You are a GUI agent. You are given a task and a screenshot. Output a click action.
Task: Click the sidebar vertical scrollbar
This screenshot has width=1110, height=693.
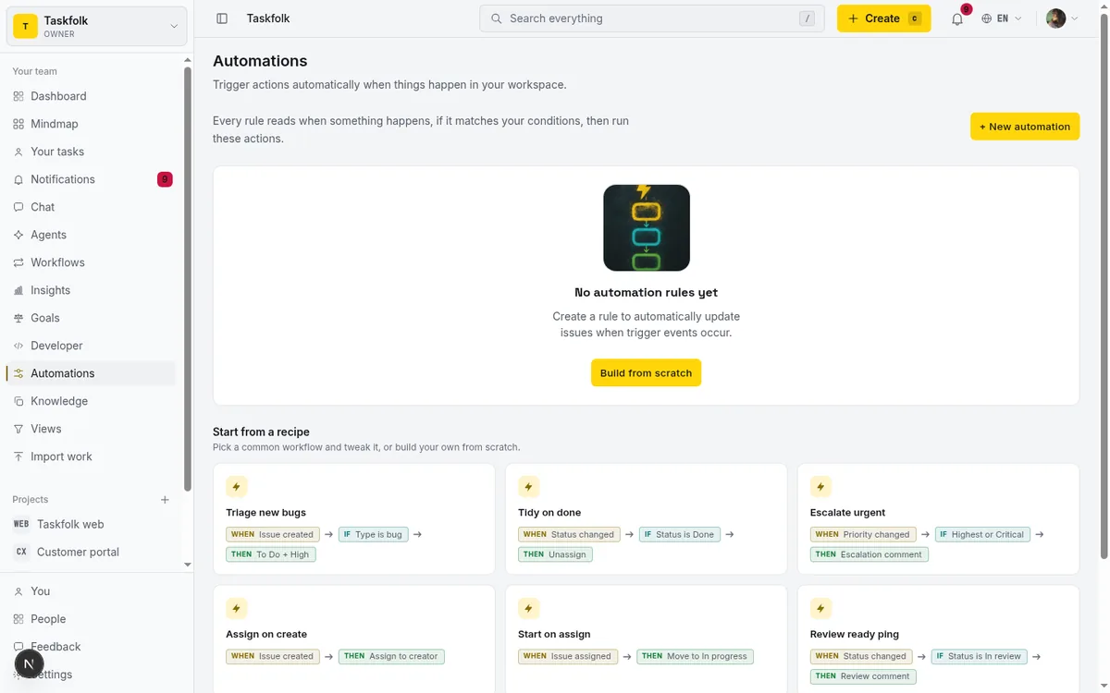(188, 277)
